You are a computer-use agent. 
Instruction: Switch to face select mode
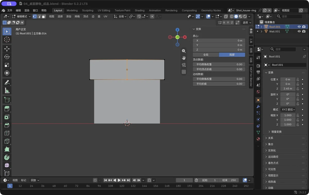pos(44,17)
